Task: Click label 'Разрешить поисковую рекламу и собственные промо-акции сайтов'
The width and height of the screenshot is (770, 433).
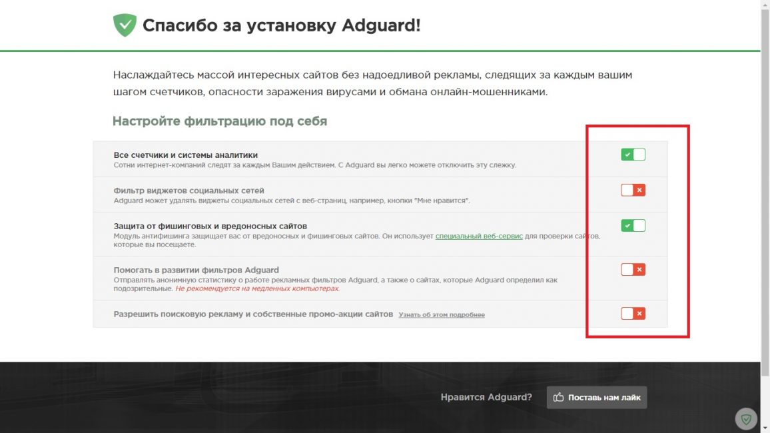Action: [253, 314]
